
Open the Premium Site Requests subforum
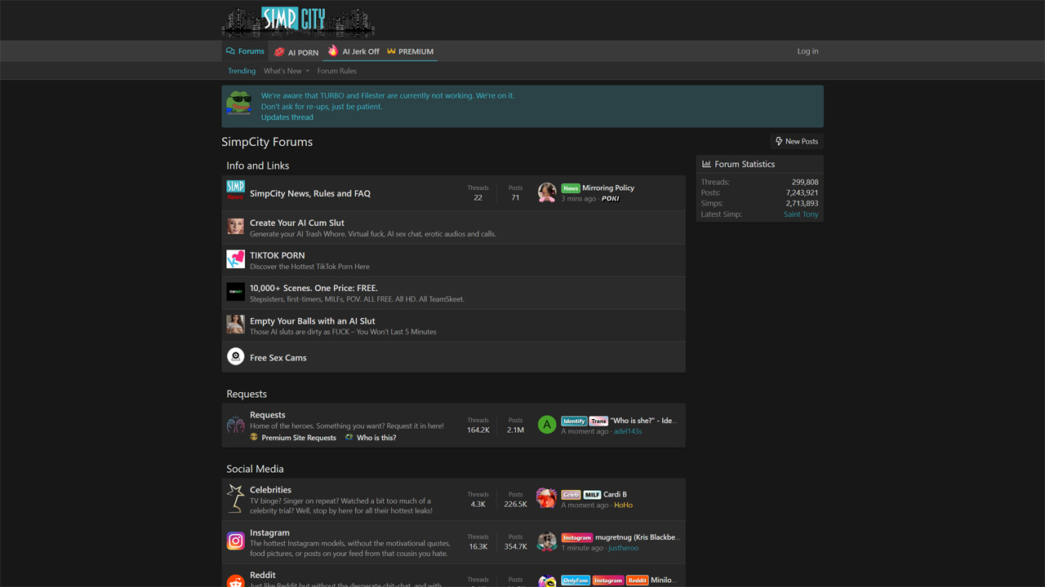pos(299,438)
